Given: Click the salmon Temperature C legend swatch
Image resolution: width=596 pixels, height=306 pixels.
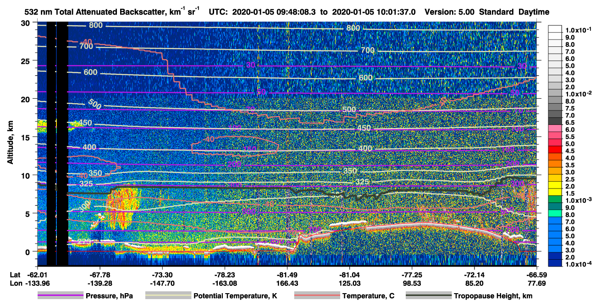Looking at the screenshot, I should click(317, 296).
